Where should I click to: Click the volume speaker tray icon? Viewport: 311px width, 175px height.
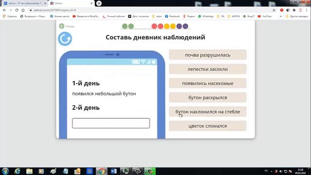tap(281, 171)
